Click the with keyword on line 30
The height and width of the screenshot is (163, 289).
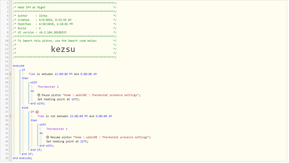tap(43, 125)
